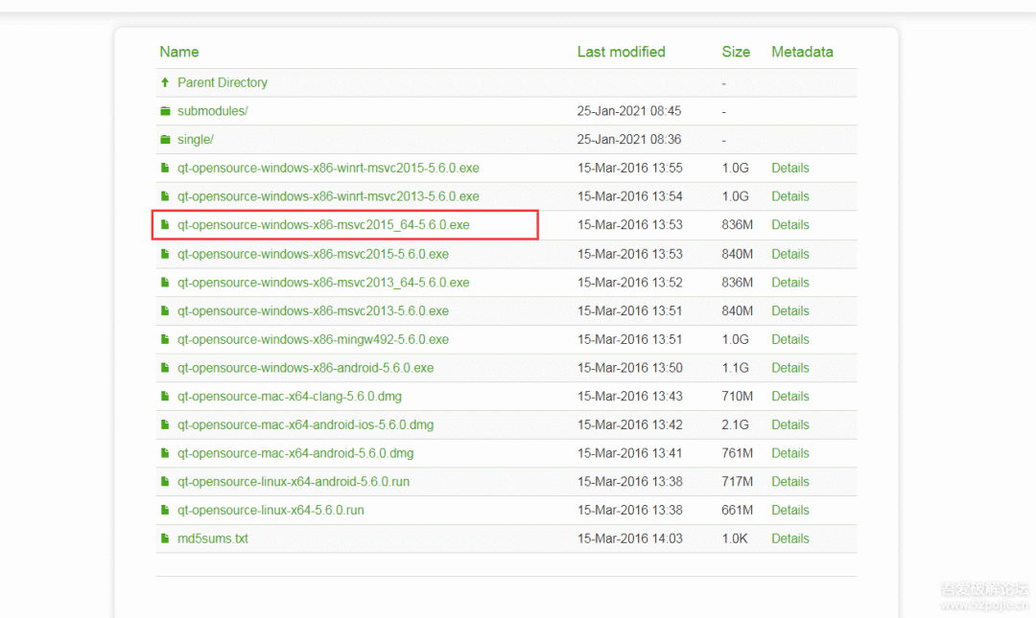Open Details for mac-x64-android-5.6.0.dmg
Screen dimensions: 1036x618
point(790,452)
